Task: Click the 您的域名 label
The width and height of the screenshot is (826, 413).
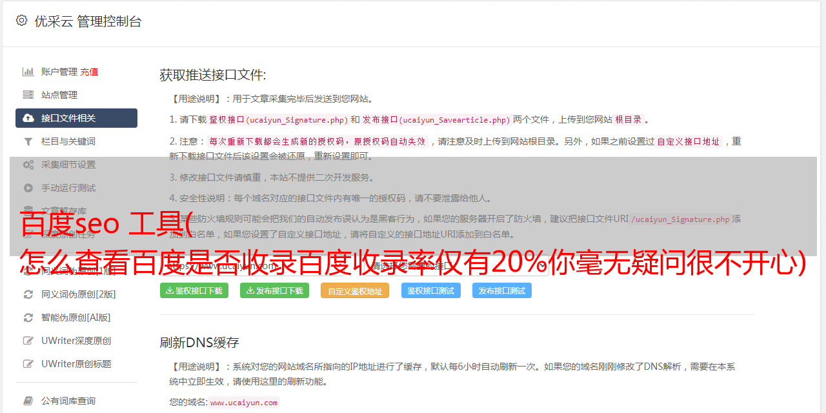Action: point(188,402)
